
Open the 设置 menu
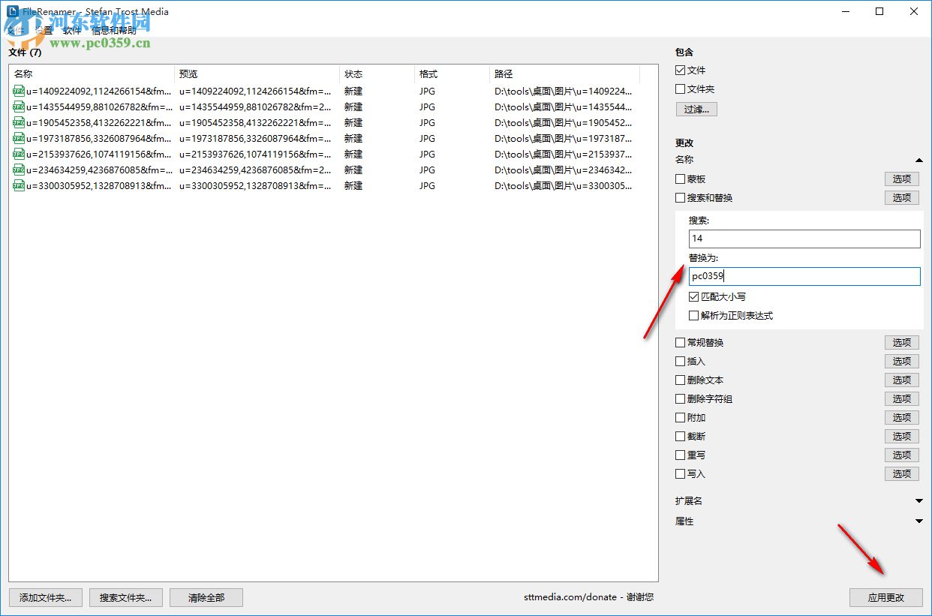(43, 31)
